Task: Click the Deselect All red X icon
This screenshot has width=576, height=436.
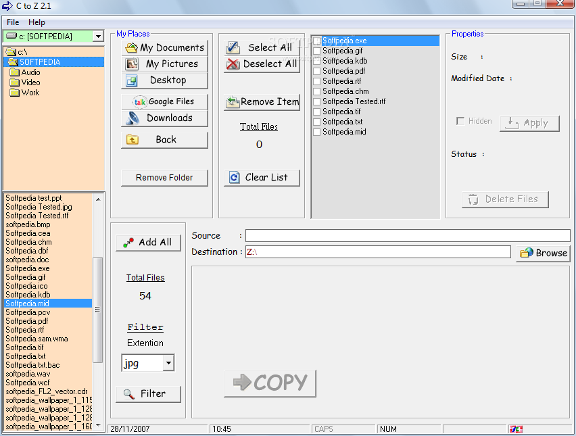Action: click(x=233, y=64)
